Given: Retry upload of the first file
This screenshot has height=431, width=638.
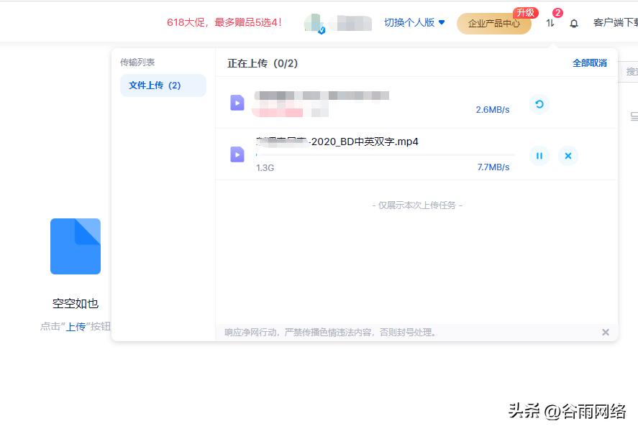Looking at the screenshot, I should pyautogui.click(x=539, y=104).
